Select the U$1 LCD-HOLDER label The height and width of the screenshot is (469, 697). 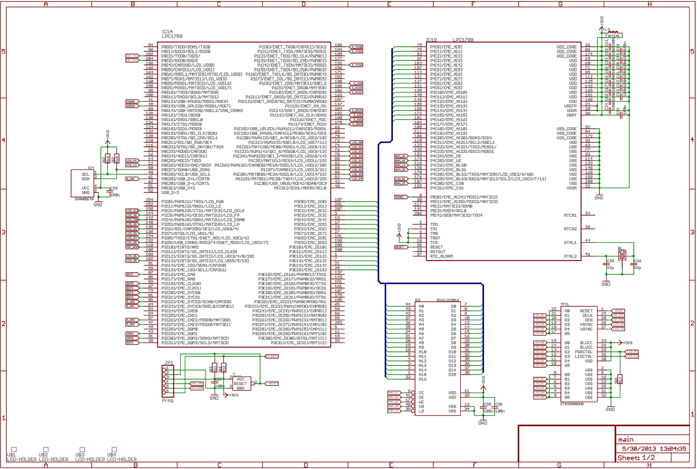pos(21,457)
